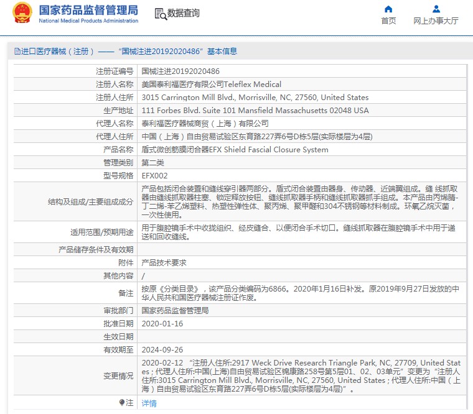Open 网上办事大厅 text link
Image resolution: width=473 pixels, height=414 pixels.
[x=436, y=21]
